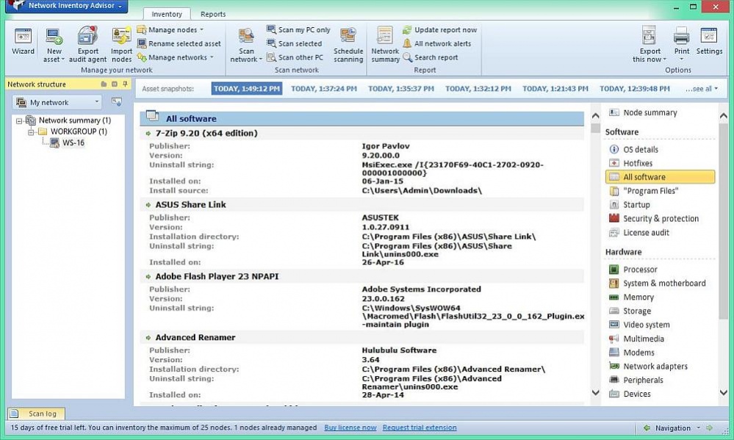734x440 pixels.
Task: Open the My network dropdown
Action: click(57, 102)
